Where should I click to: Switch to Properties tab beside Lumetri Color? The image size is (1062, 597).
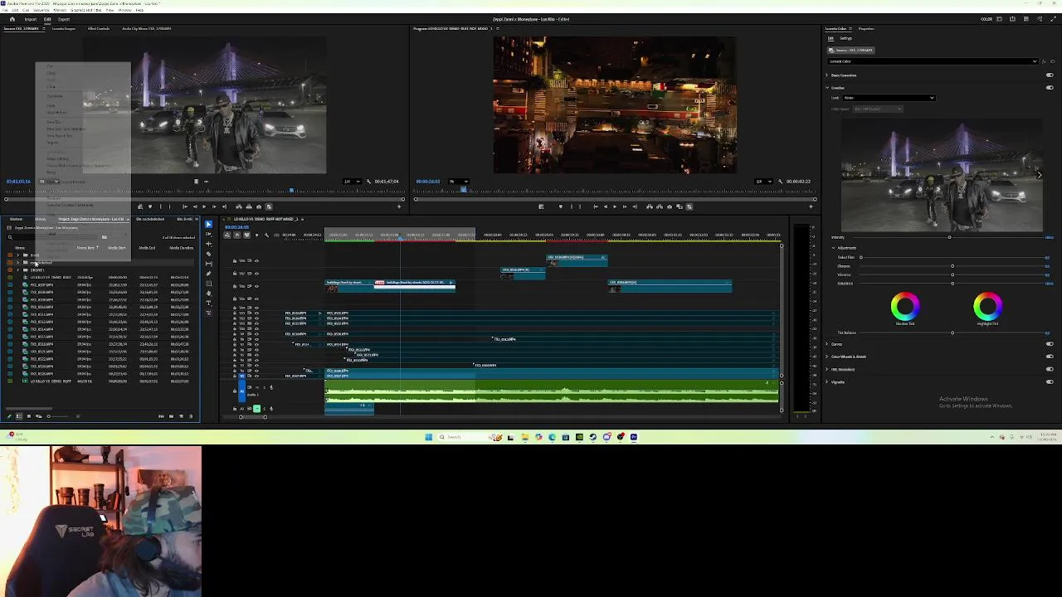[866, 29]
